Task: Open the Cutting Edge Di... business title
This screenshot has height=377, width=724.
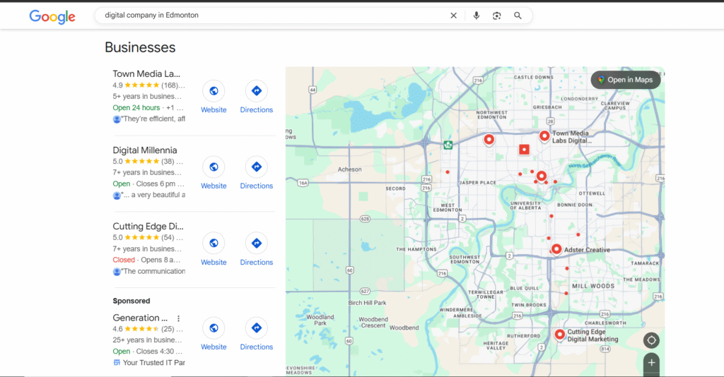Action: 148,227
